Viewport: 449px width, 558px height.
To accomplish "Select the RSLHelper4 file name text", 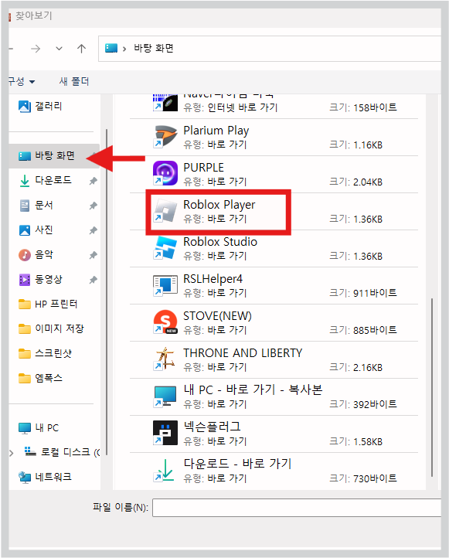I will [x=213, y=279].
